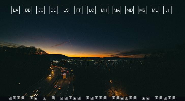Activate the FF square at the top
The width and height of the screenshot is (185, 101).
pyautogui.click(x=79, y=10)
